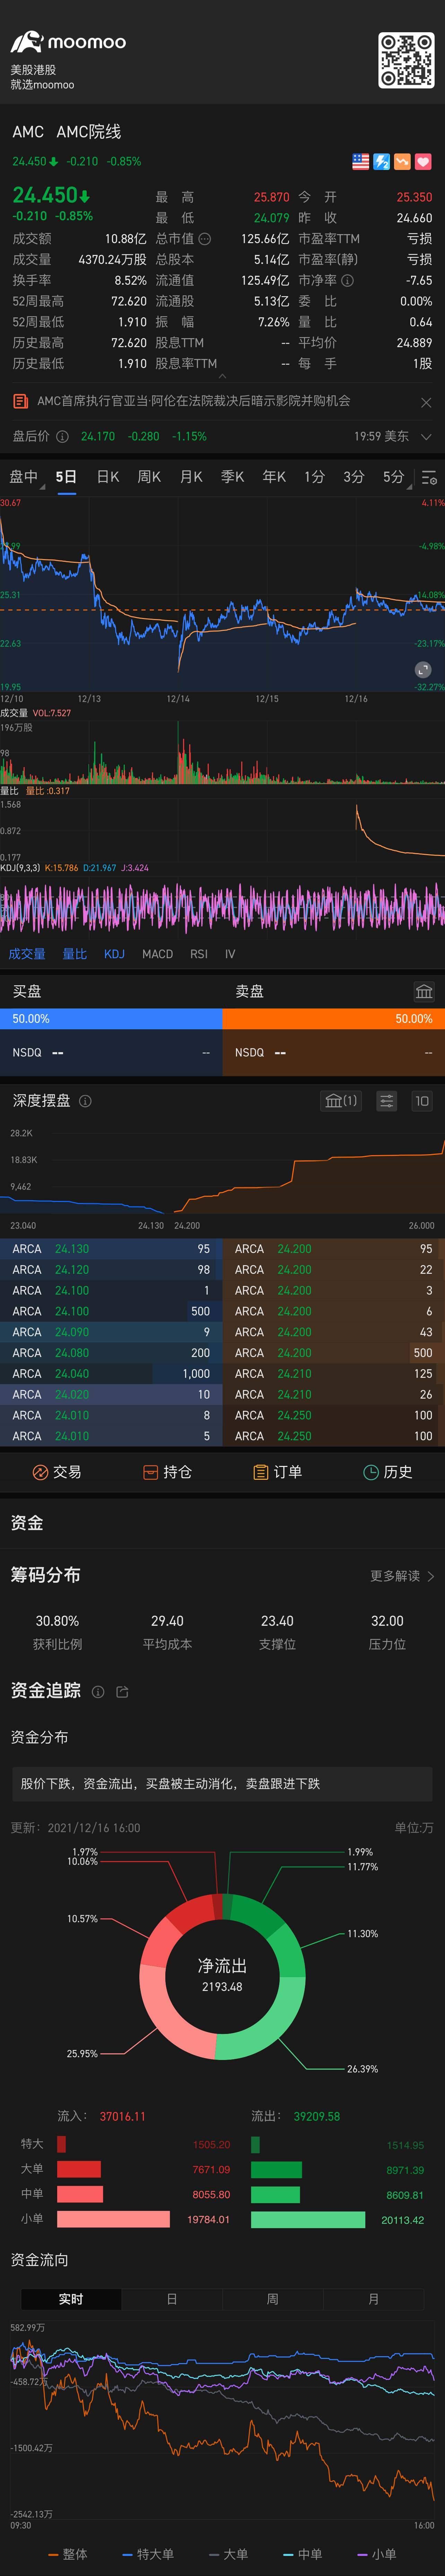Open the AMC CEO news headline
The height and width of the screenshot is (2576, 445).
tap(194, 401)
